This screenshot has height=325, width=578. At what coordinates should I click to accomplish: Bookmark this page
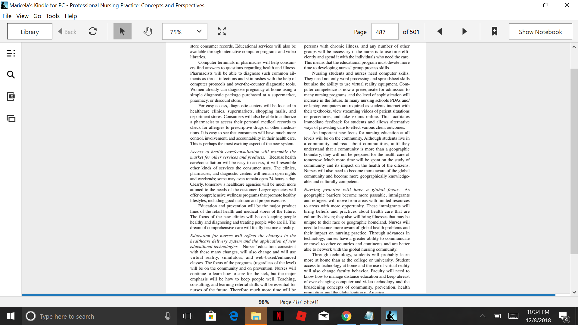tap(494, 31)
